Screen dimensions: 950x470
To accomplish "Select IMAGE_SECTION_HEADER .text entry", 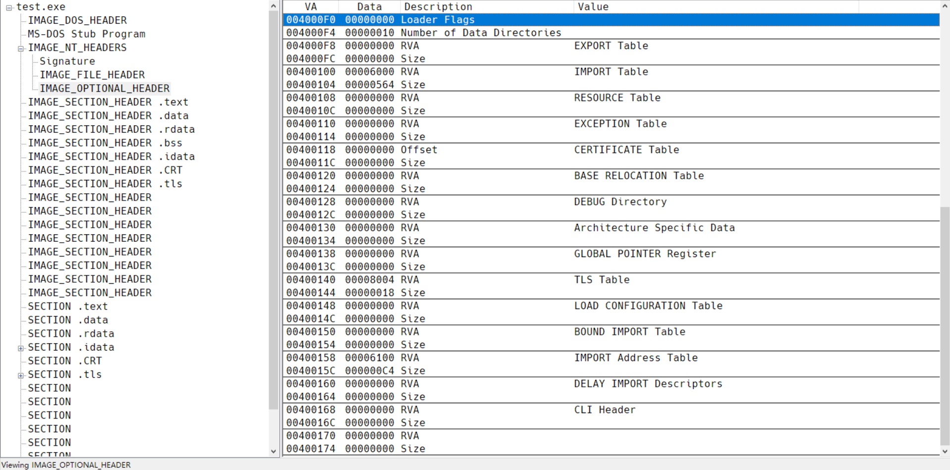I will point(108,102).
